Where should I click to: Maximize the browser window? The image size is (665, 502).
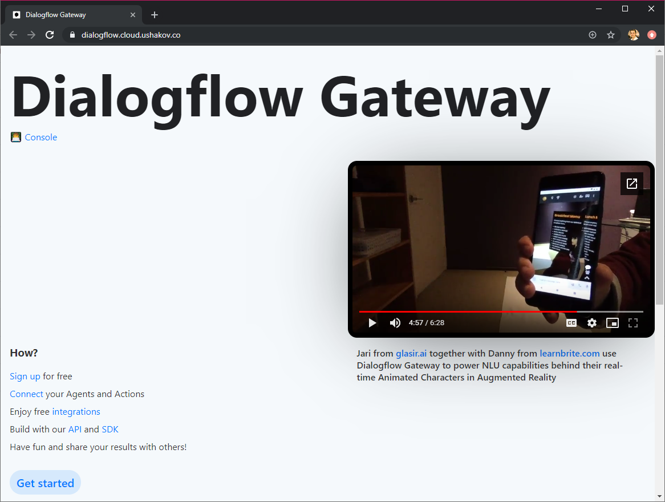click(625, 9)
